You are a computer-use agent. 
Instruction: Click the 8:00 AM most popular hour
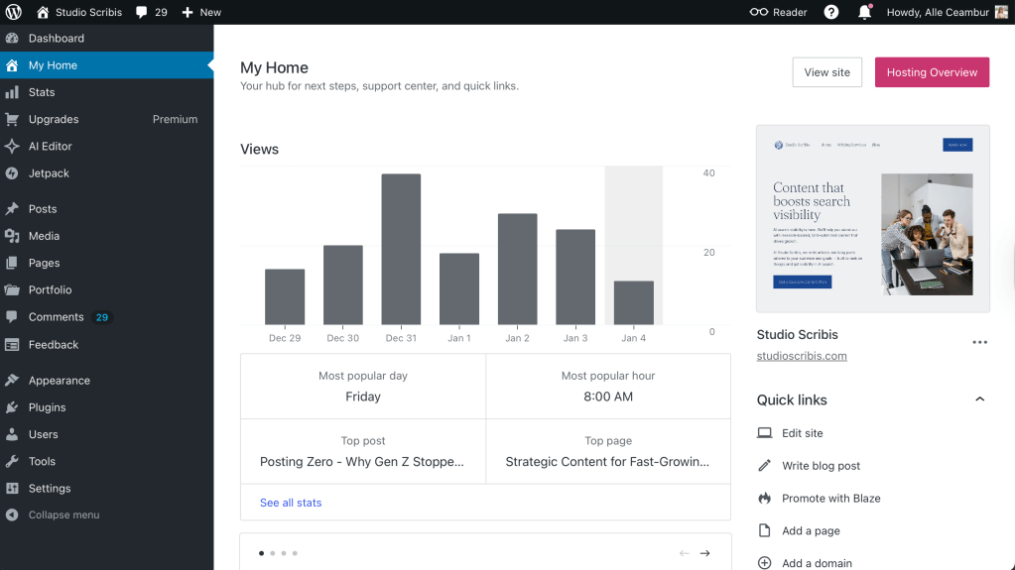[608, 397]
